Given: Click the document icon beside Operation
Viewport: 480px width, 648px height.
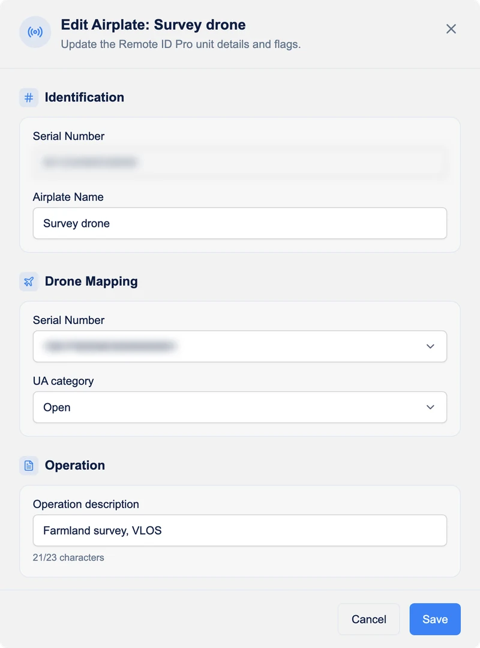Looking at the screenshot, I should (29, 466).
